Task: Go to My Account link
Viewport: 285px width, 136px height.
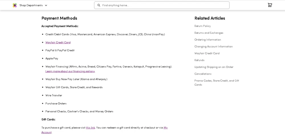Action: pos(166,128)
